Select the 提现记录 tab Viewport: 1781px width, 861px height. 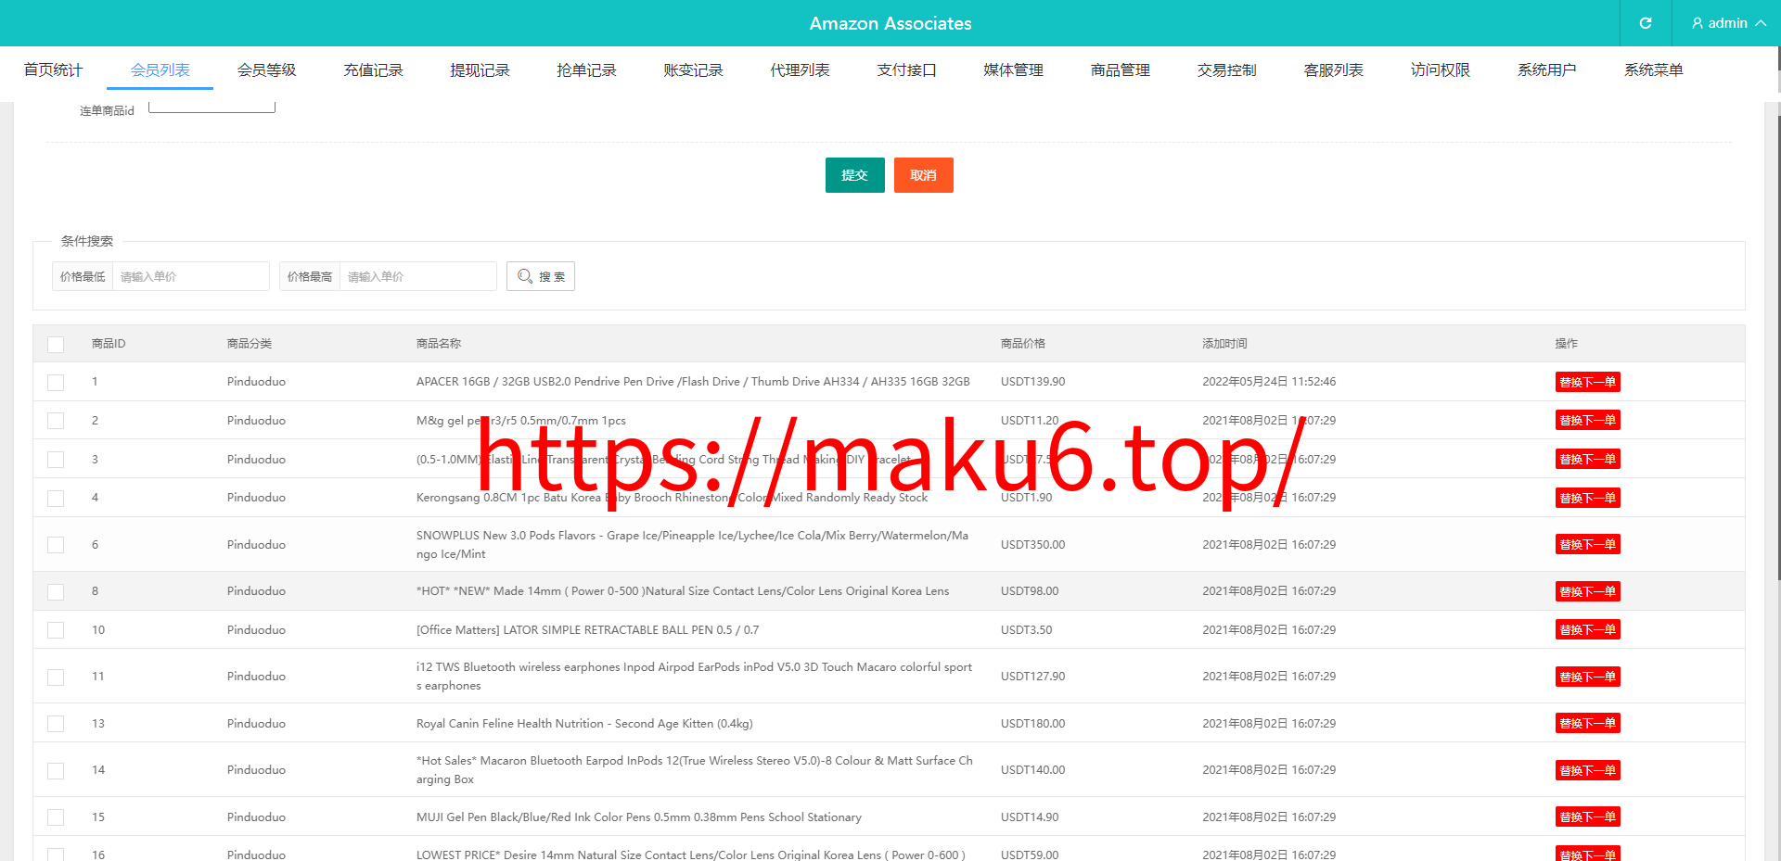[480, 70]
